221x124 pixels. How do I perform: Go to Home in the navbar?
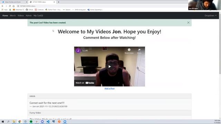5,15
